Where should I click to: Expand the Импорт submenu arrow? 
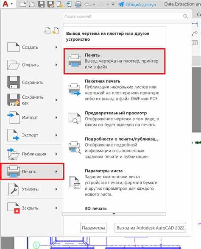pos(56,118)
